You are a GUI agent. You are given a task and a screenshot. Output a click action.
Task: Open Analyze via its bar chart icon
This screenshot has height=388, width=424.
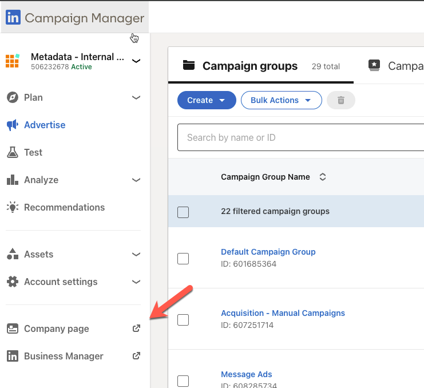coord(13,180)
